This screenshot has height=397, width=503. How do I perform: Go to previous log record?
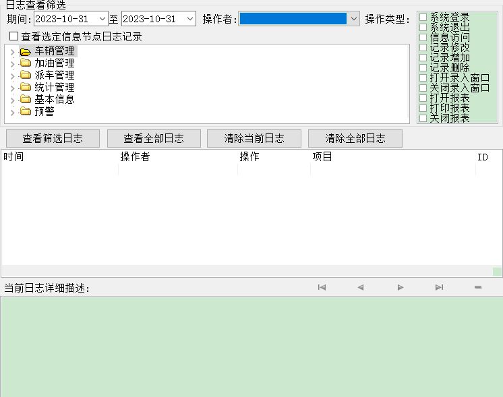click(361, 287)
